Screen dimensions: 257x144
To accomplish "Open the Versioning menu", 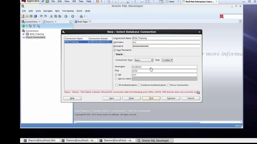I will (x=68, y=11).
